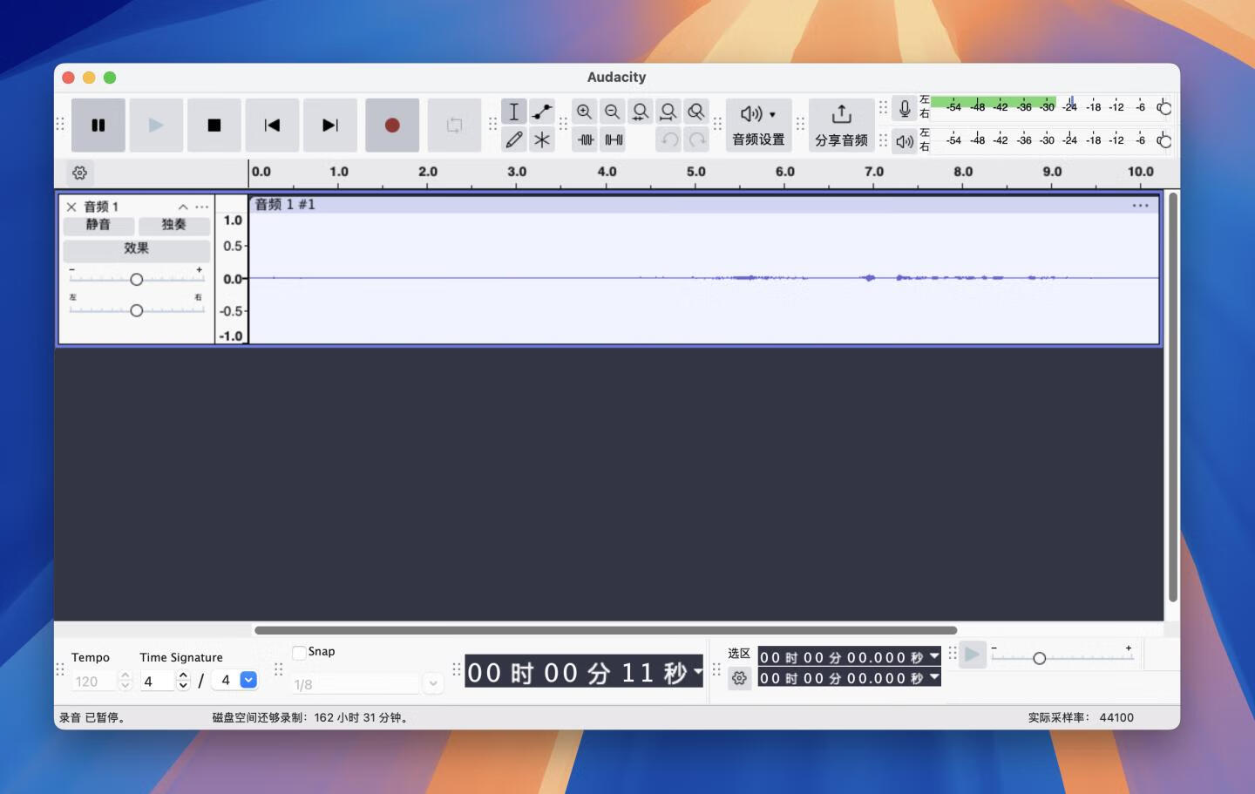Image resolution: width=1255 pixels, height=794 pixels.
Task: Click the vertical scrollbar of track area
Action: (1173, 397)
